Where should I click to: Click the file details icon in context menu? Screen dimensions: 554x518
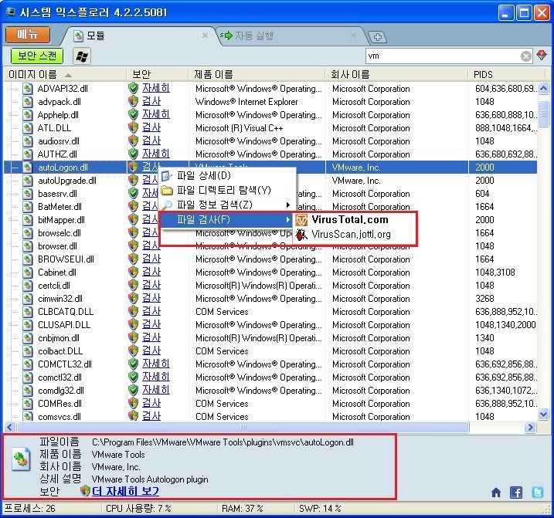167,175
